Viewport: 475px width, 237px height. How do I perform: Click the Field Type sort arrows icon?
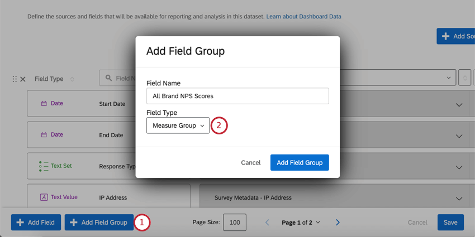[x=72, y=79]
